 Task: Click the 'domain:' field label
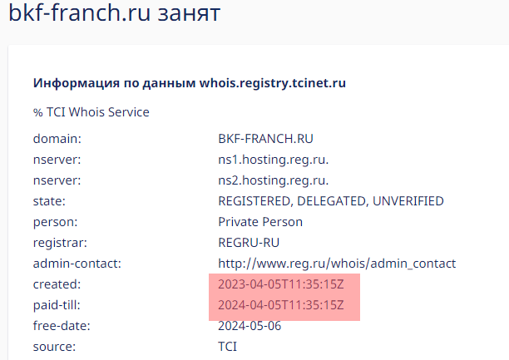[57, 139]
